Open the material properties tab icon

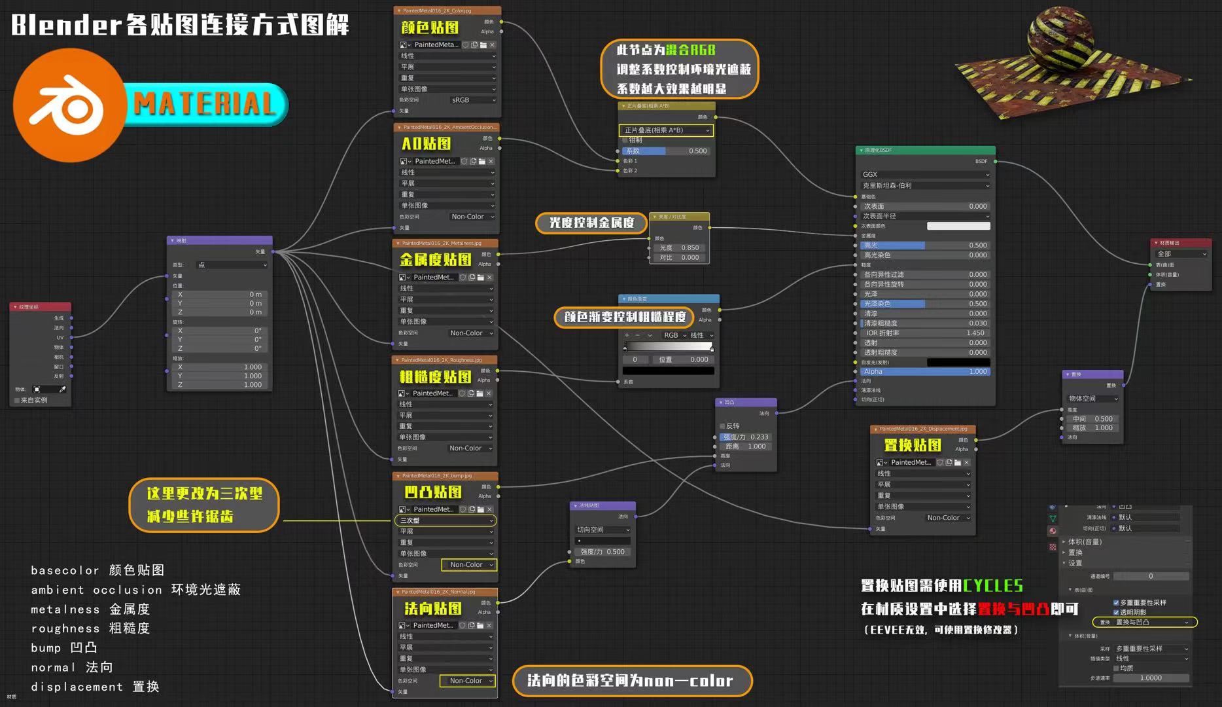pyautogui.click(x=1053, y=531)
